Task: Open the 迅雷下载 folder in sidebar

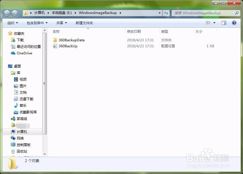Action: [26, 99]
